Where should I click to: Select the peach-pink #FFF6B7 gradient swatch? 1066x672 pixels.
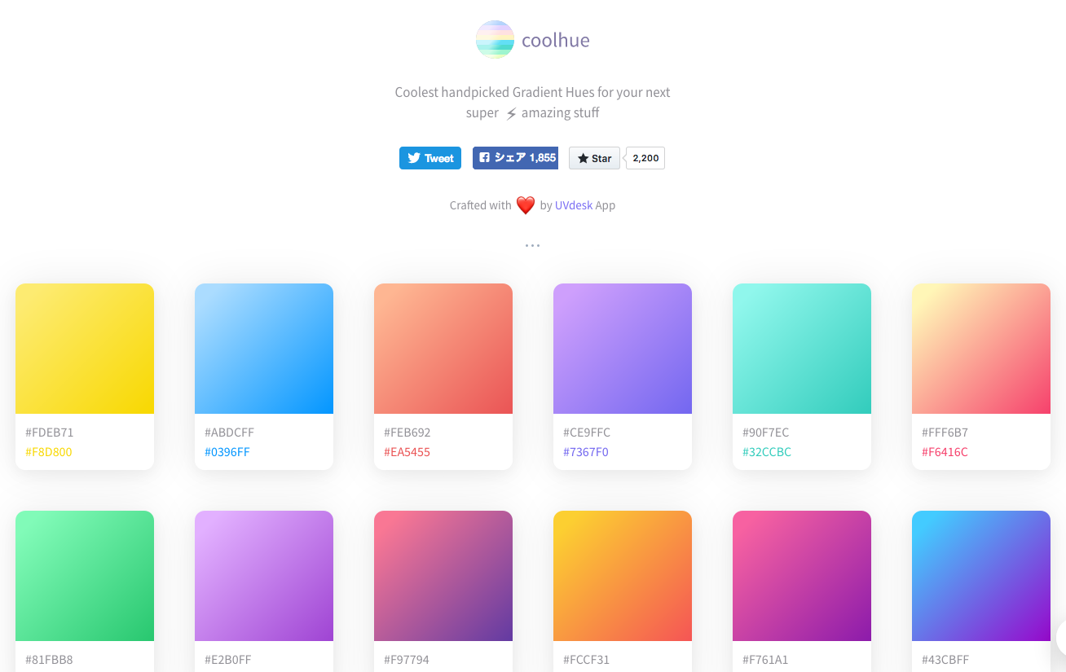pos(981,349)
